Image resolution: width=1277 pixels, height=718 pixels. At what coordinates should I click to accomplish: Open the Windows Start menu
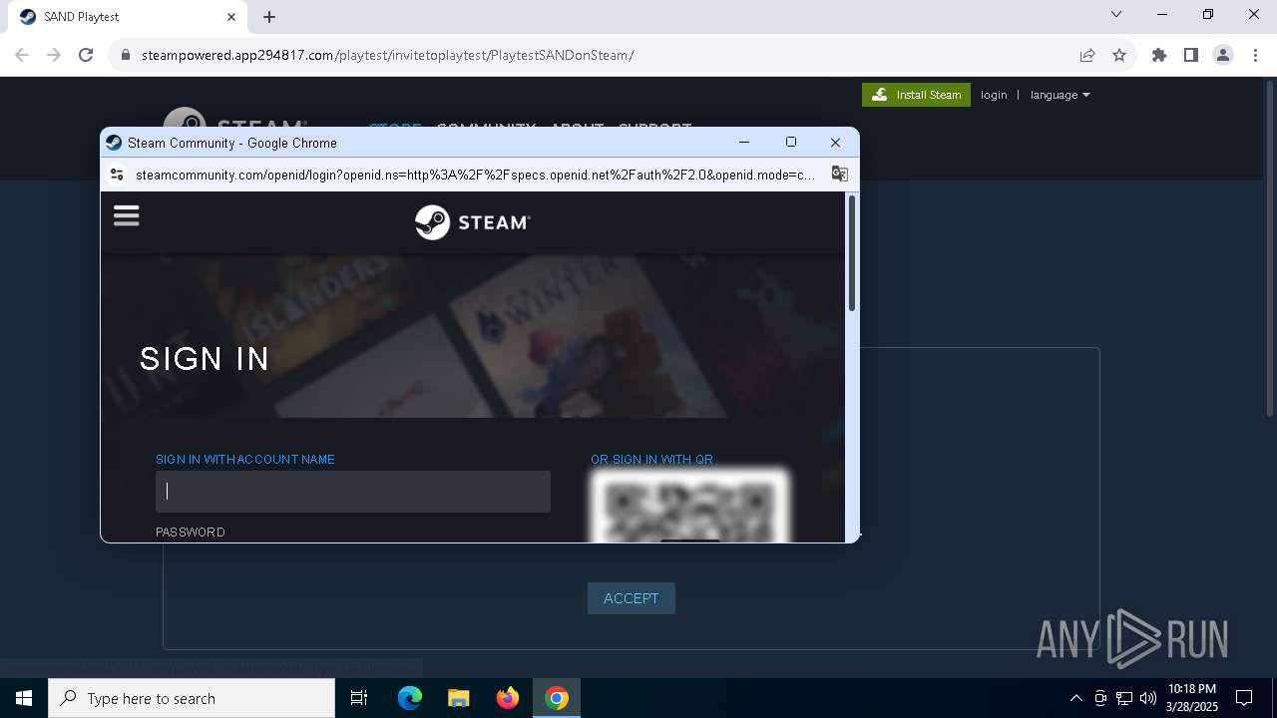click(x=24, y=698)
